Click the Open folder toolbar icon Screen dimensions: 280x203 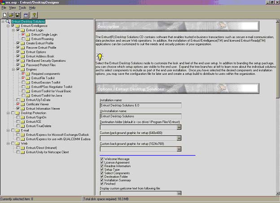11,15
